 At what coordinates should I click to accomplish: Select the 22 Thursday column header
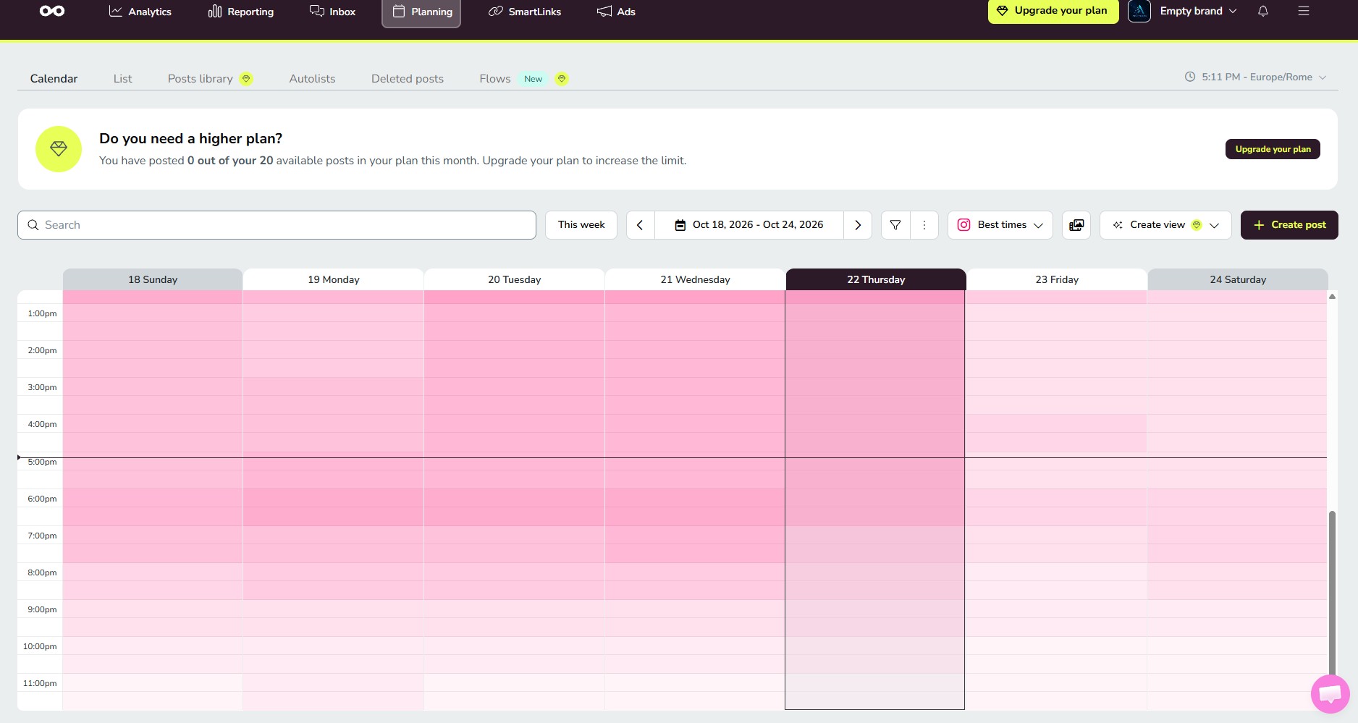(x=876, y=279)
